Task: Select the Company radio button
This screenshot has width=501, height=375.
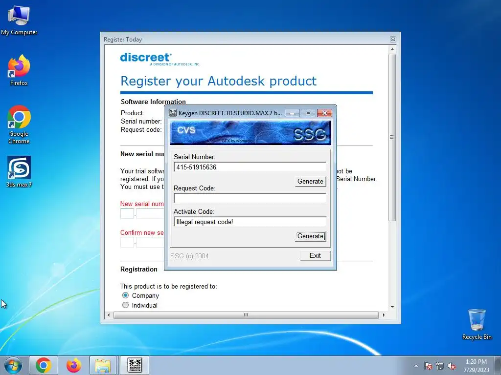Action: 126,295
